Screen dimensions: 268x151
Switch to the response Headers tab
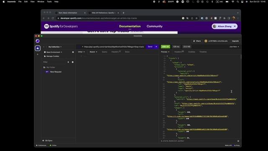tap(179, 52)
